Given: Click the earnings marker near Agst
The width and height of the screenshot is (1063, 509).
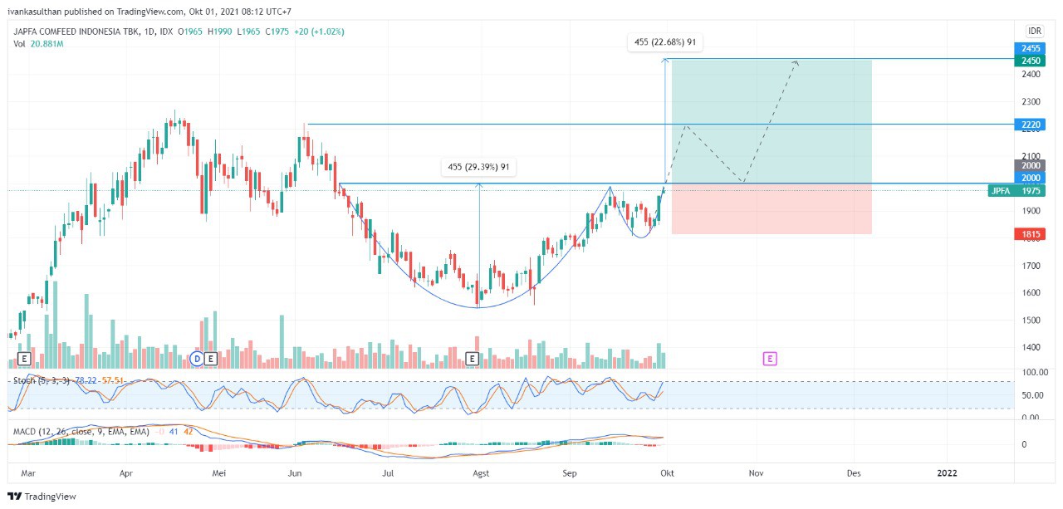Looking at the screenshot, I should tap(473, 359).
